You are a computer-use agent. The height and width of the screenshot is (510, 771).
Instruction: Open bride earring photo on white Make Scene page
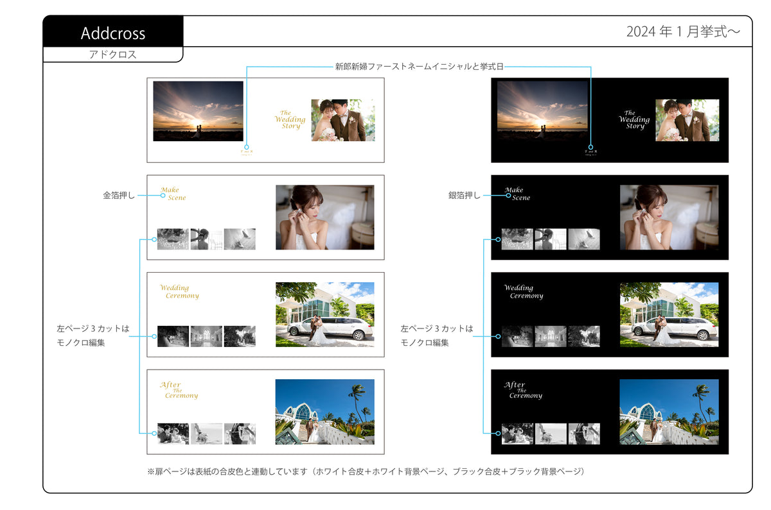(x=324, y=217)
